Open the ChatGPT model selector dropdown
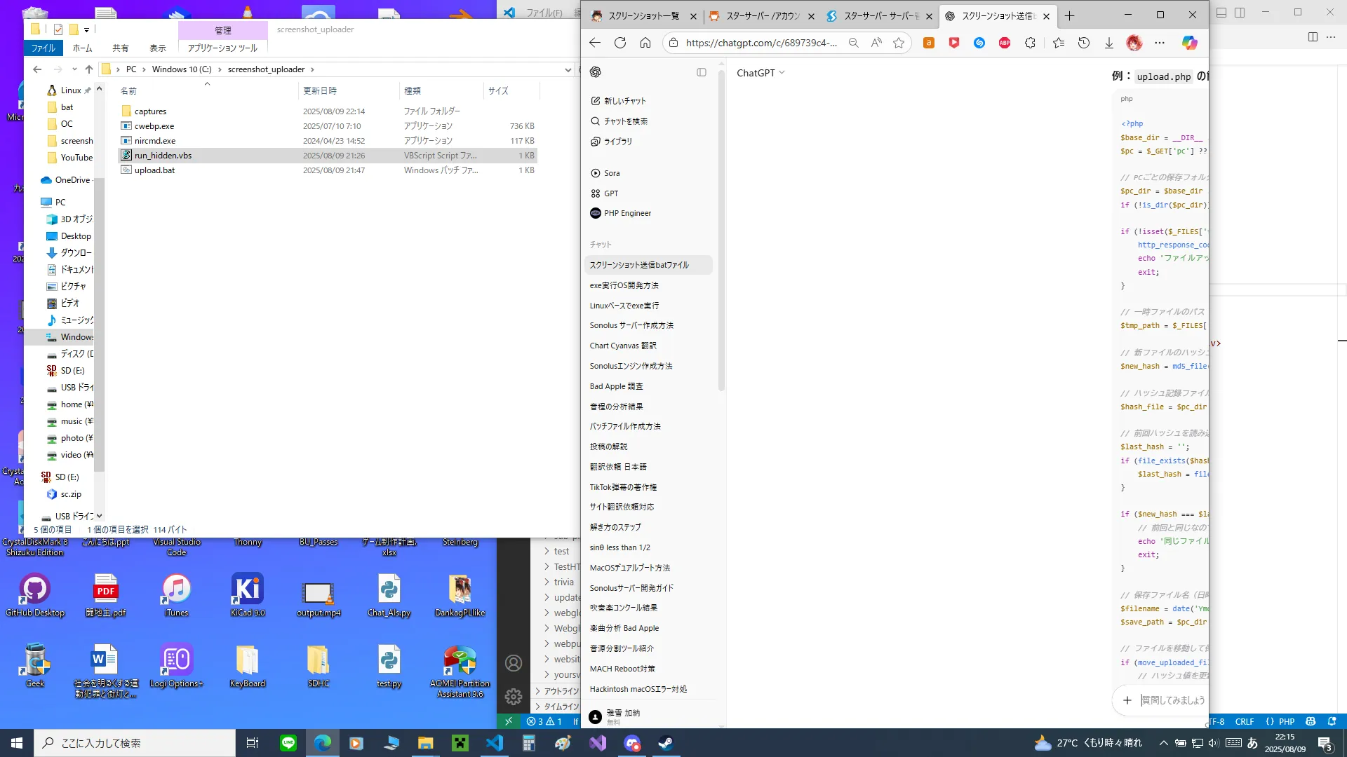Viewport: 1347px width, 757px height. point(760,73)
